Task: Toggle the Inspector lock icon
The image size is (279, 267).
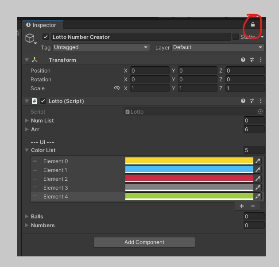Action: click(x=253, y=24)
